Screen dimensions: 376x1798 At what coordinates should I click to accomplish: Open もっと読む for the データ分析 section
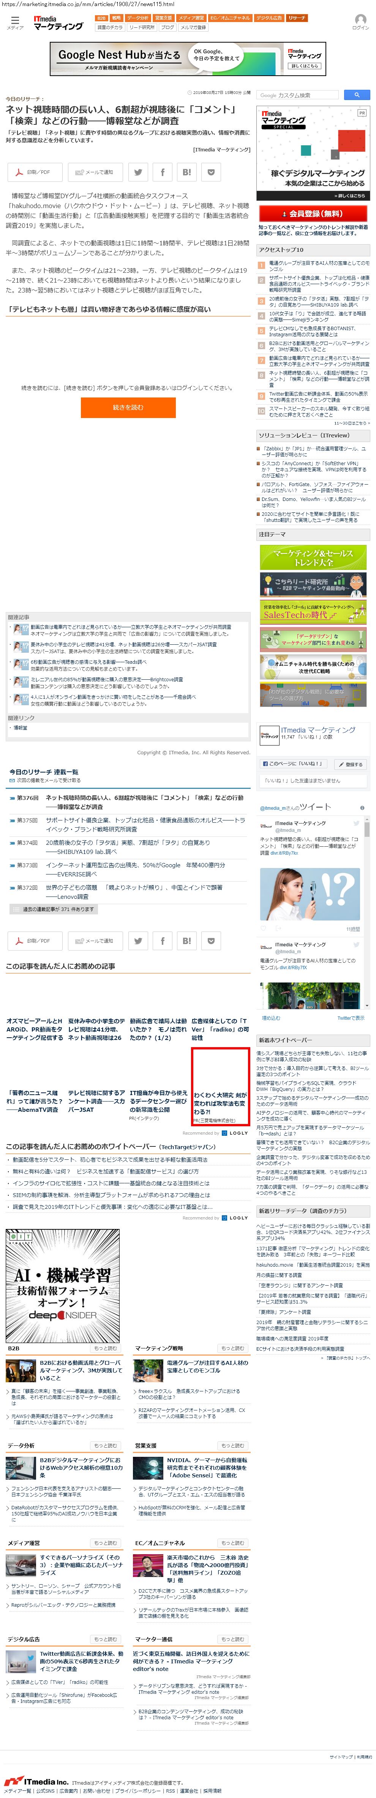106,1445
